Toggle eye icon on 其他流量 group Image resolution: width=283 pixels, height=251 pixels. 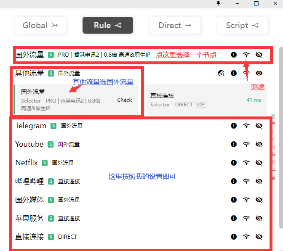pos(259,73)
